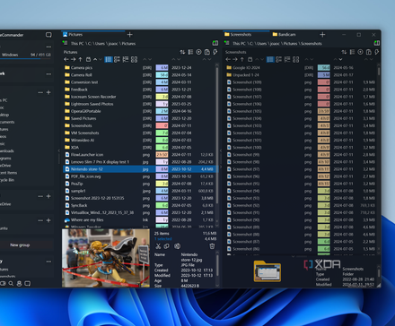Open the three-dot menu on the Network section
Image resolution: width=395 pixels, height=326 pixels.
[48, 73]
